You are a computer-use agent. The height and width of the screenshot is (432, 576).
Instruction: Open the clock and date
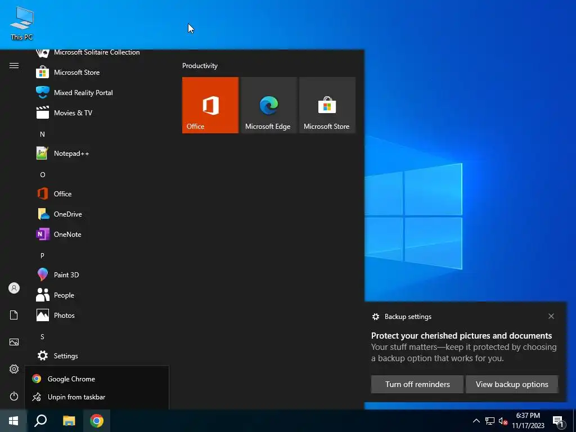[528, 421]
